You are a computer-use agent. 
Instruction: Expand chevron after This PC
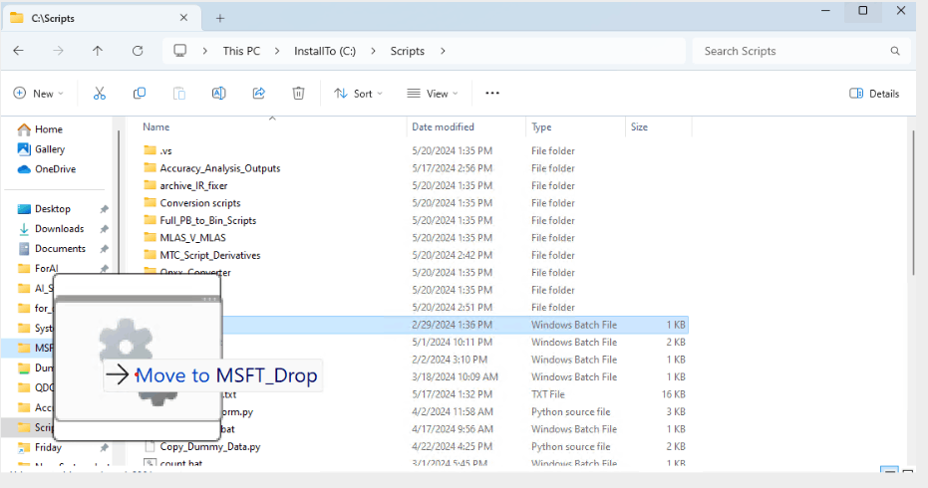pyautogui.click(x=277, y=51)
